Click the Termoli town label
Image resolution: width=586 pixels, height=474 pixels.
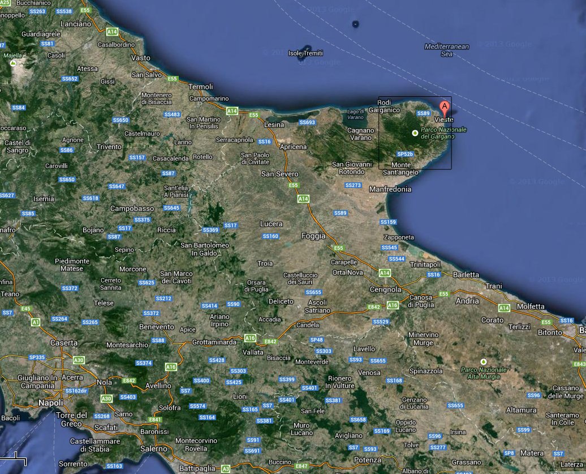[200, 87]
